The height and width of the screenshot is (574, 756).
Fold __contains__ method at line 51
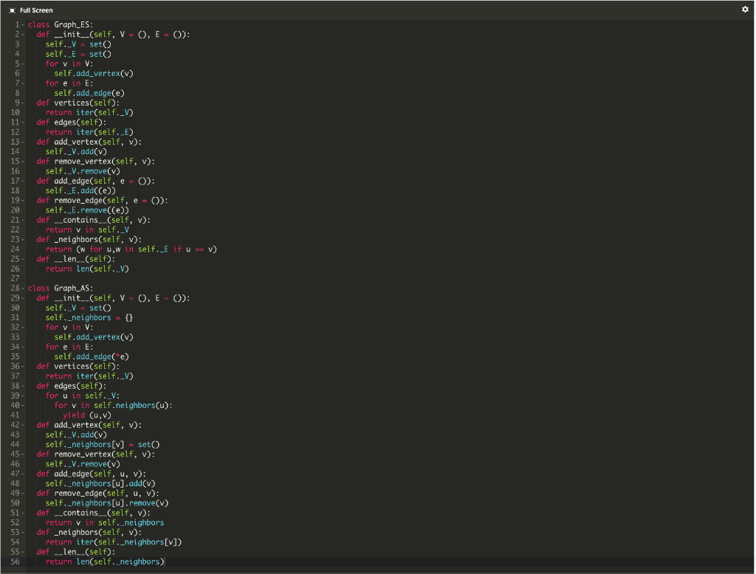[x=23, y=514]
